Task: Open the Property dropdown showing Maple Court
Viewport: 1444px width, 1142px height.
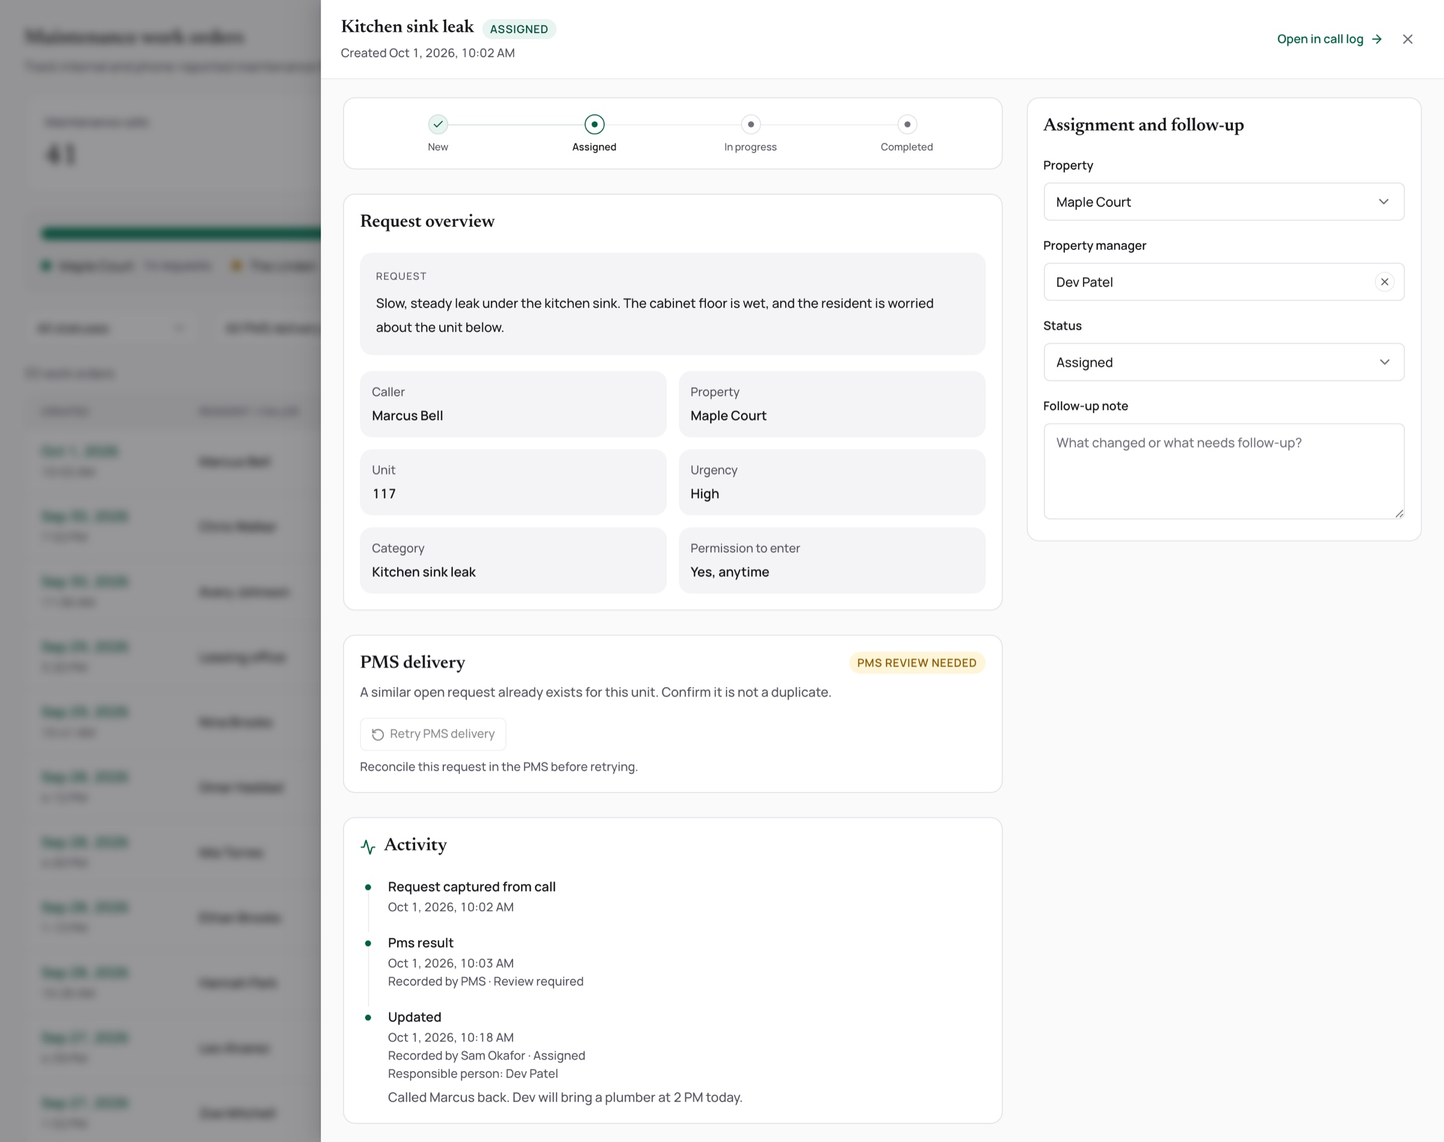Action: [x=1223, y=202]
